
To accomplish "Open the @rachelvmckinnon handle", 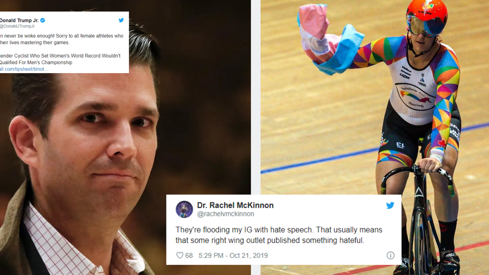I will (225, 214).
